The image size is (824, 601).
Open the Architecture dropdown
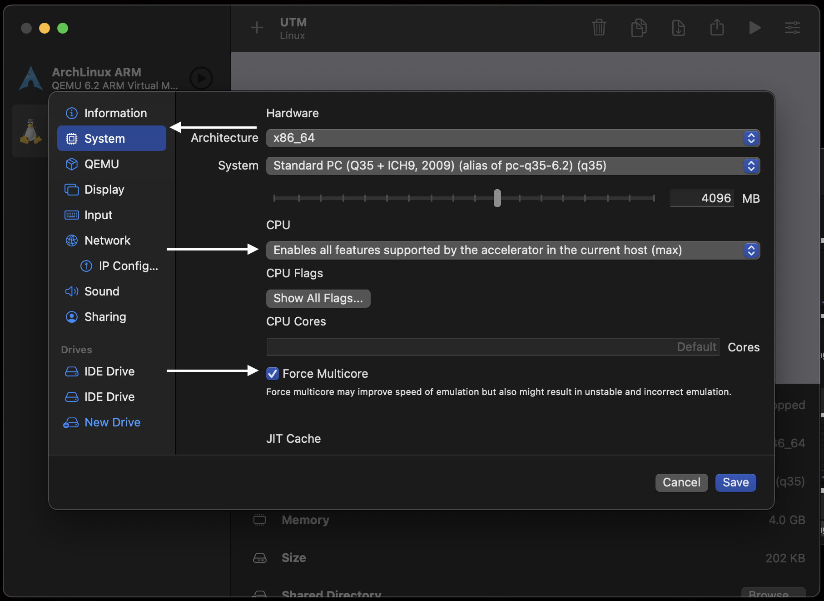coord(512,138)
